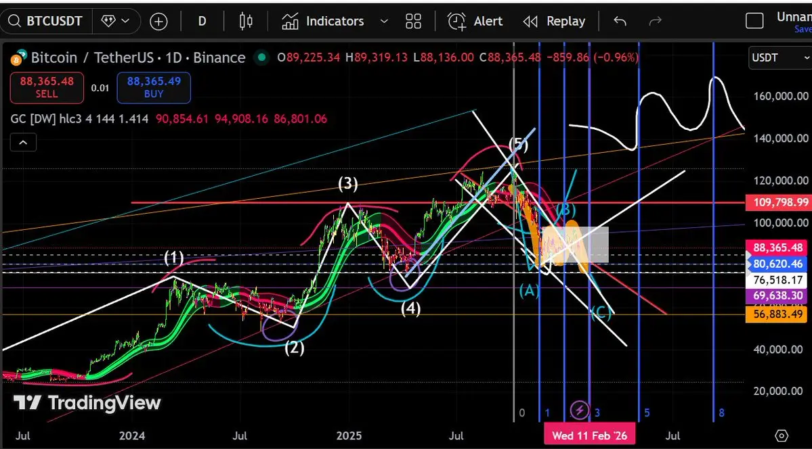Select the (A) corrective wave label

pos(529,291)
